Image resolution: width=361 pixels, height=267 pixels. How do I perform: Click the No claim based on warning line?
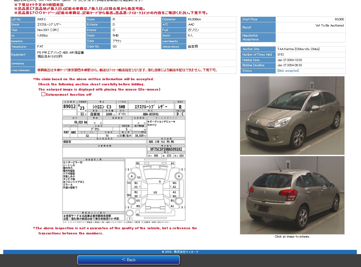(94, 79)
